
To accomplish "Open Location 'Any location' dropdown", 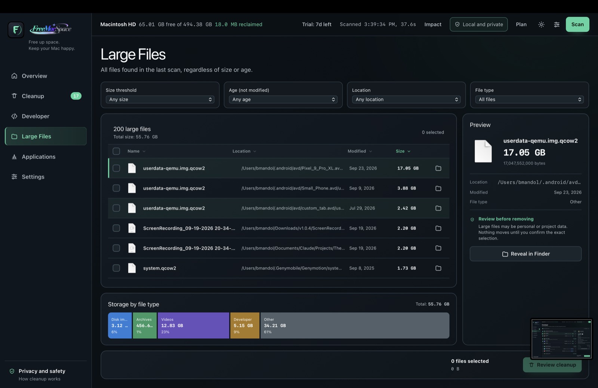I will [406, 100].
